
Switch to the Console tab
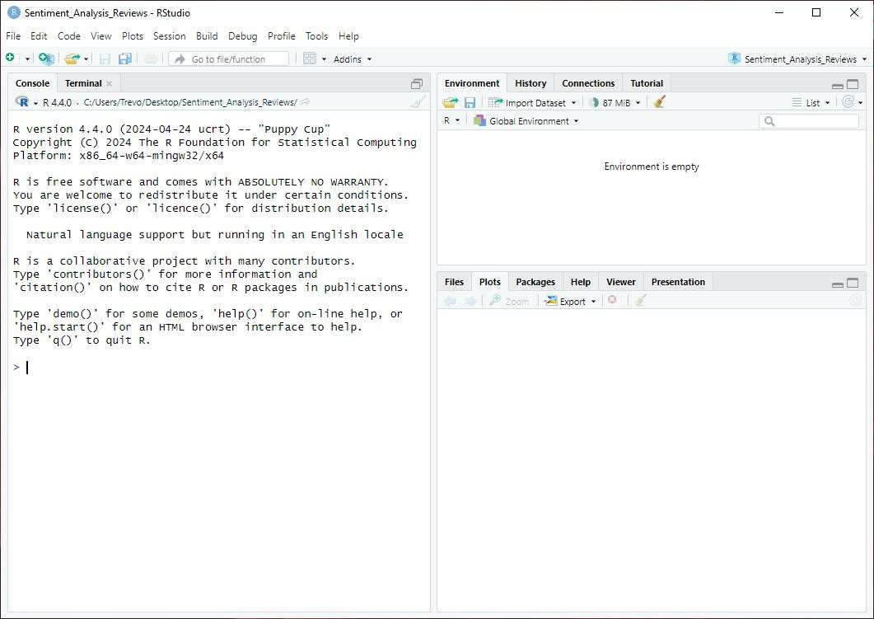tap(32, 83)
